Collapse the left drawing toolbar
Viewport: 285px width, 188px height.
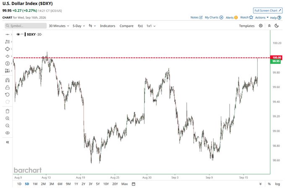(x=7, y=142)
